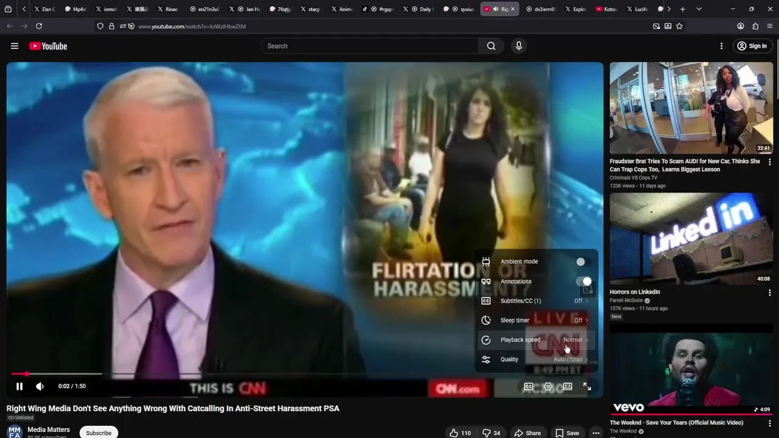
Task: Switch to the Lucife tab
Action: click(x=637, y=9)
